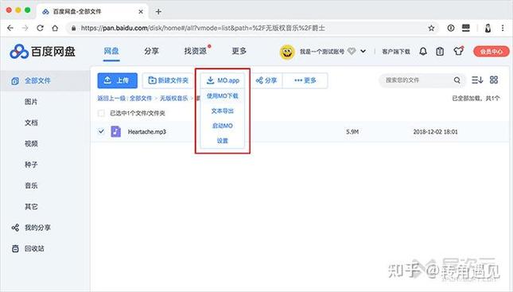
Task: Open the 找资源 tab
Action: [196, 51]
